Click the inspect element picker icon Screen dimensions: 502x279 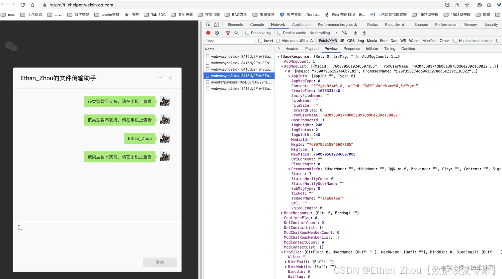click(208, 25)
